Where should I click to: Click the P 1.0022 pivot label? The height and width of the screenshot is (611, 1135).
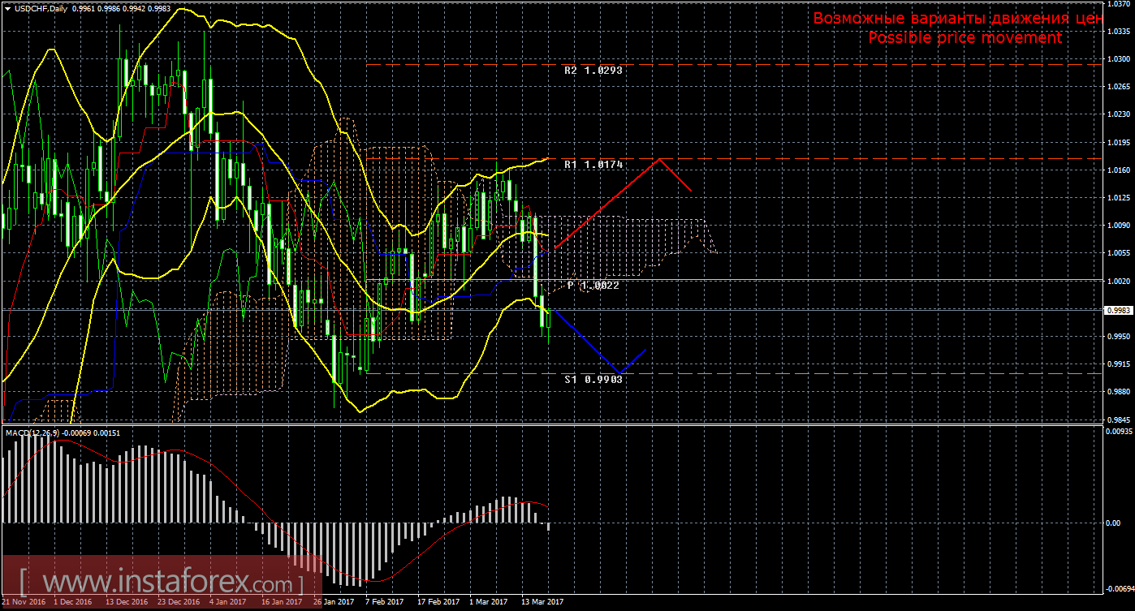(593, 286)
